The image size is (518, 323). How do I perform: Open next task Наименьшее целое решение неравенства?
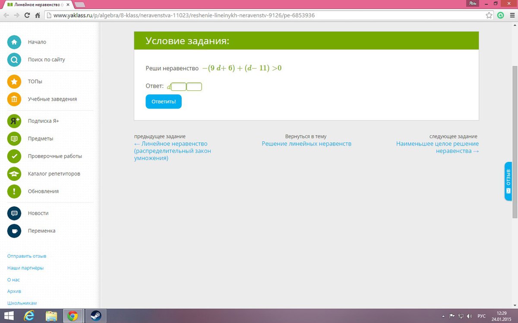click(437, 147)
